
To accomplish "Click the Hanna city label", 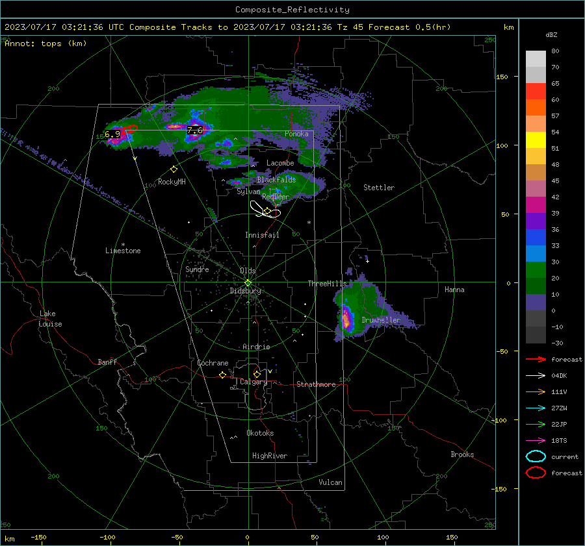I will pos(454,290).
